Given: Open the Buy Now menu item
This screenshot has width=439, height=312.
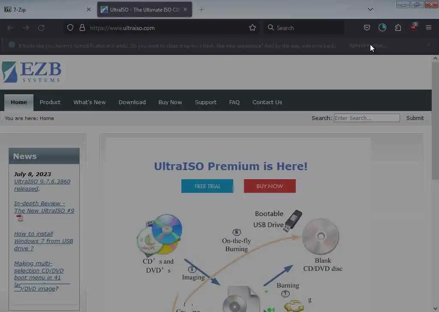Looking at the screenshot, I should [170, 102].
